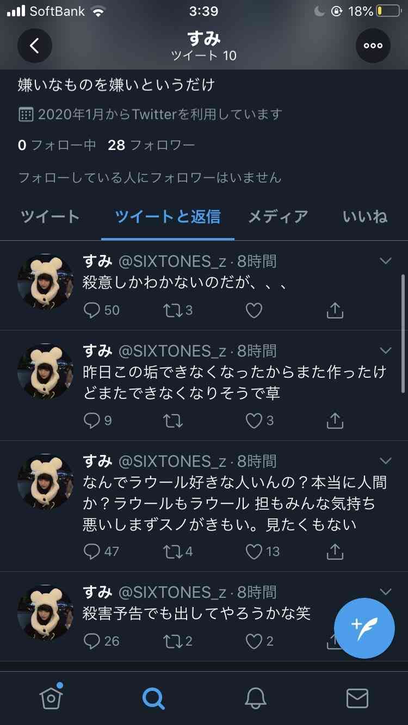Switch to the いいね tab
Screen dimensions: 408x725
(365, 216)
